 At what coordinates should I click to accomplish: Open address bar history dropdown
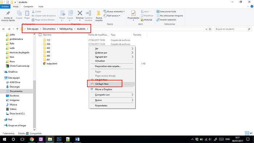[x=206, y=29]
